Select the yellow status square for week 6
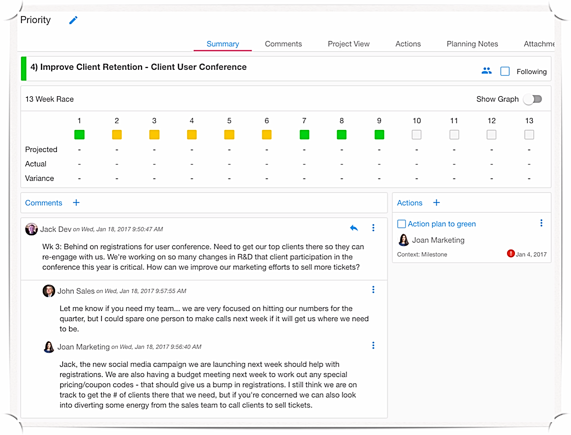The height and width of the screenshot is (435, 571). tap(267, 134)
